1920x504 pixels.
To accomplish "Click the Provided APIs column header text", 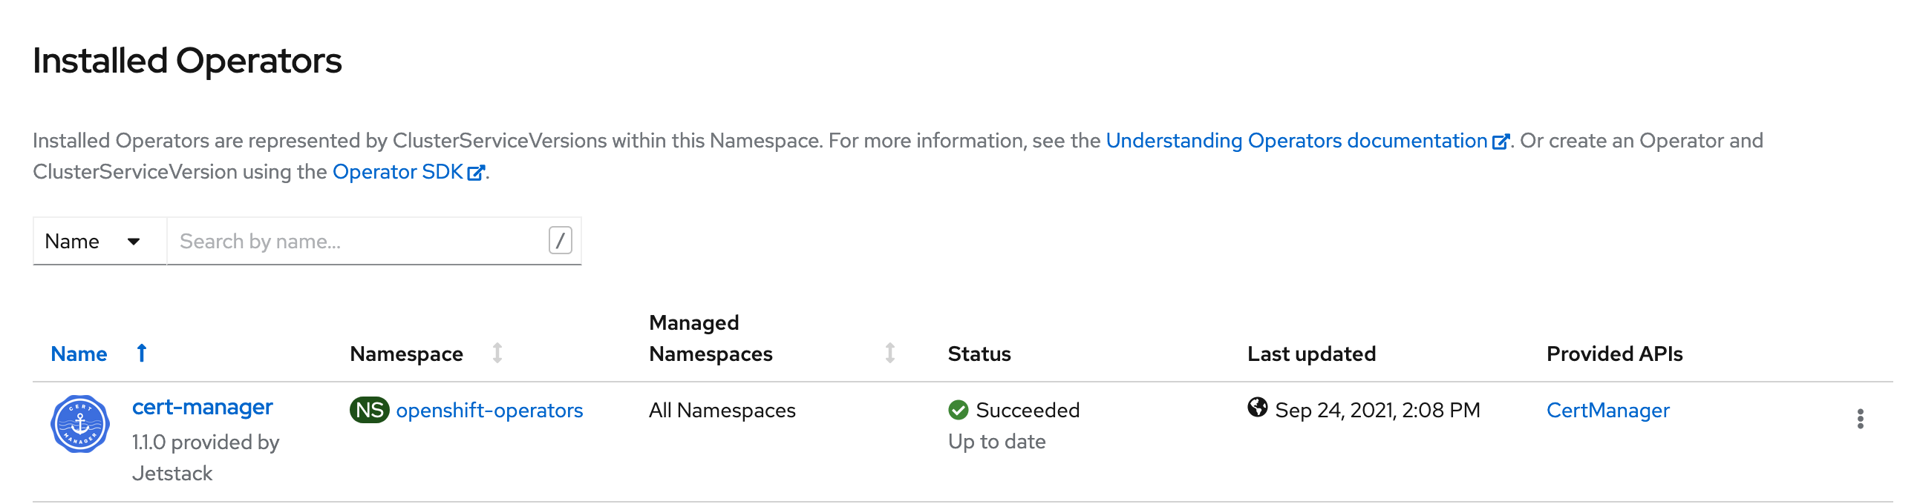I will pyautogui.click(x=1614, y=354).
